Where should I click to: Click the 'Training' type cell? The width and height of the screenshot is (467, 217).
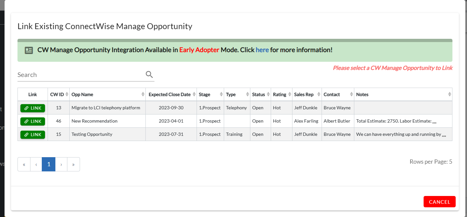(x=237, y=134)
